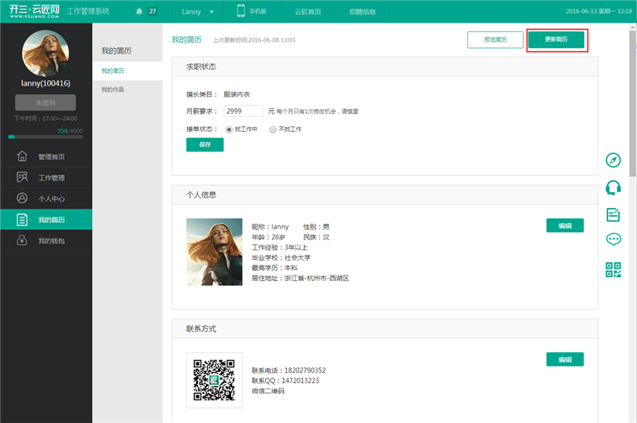This screenshot has height=423, width=637.
Task: Click the 工作经验：3年以上 text
Action: pos(279,247)
